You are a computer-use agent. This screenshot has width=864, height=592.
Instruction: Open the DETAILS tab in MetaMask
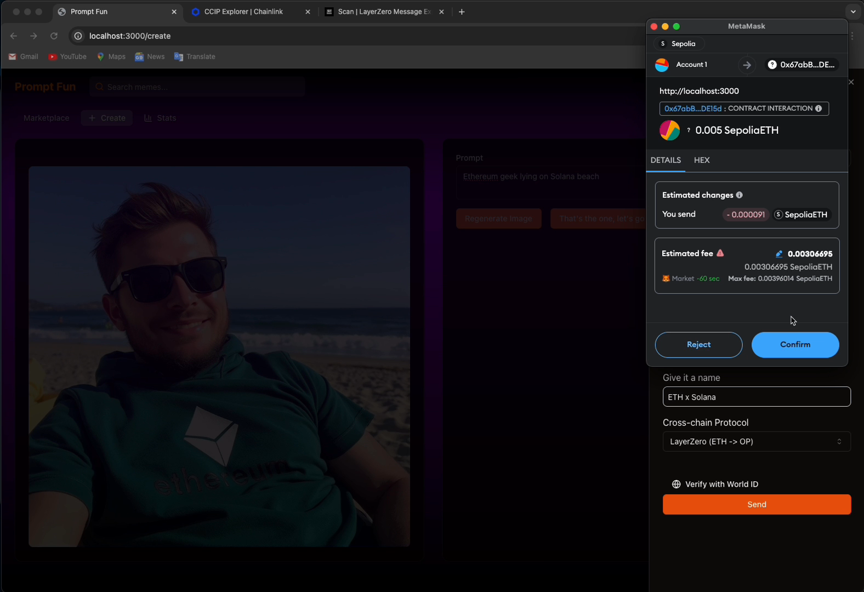click(x=666, y=160)
